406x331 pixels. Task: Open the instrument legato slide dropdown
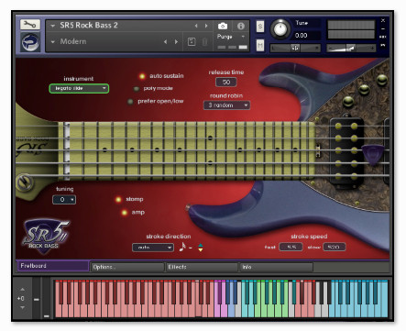point(79,88)
